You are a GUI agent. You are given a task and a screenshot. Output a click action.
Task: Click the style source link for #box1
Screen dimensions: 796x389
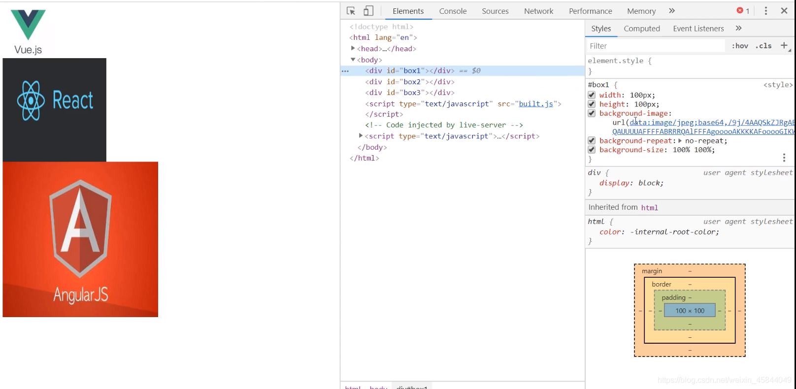[778, 85]
